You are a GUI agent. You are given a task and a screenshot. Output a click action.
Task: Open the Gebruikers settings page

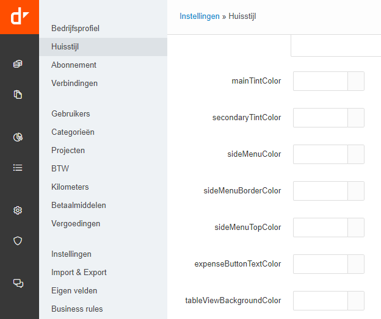click(71, 113)
